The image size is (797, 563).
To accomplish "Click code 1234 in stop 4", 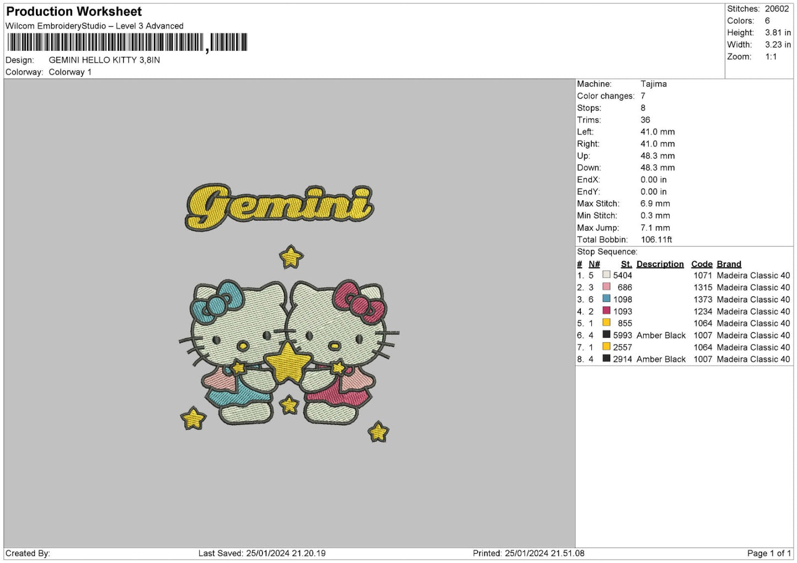I will click(x=703, y=311).
